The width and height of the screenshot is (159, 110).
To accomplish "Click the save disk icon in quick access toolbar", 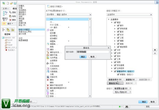I will coord(15,3).
